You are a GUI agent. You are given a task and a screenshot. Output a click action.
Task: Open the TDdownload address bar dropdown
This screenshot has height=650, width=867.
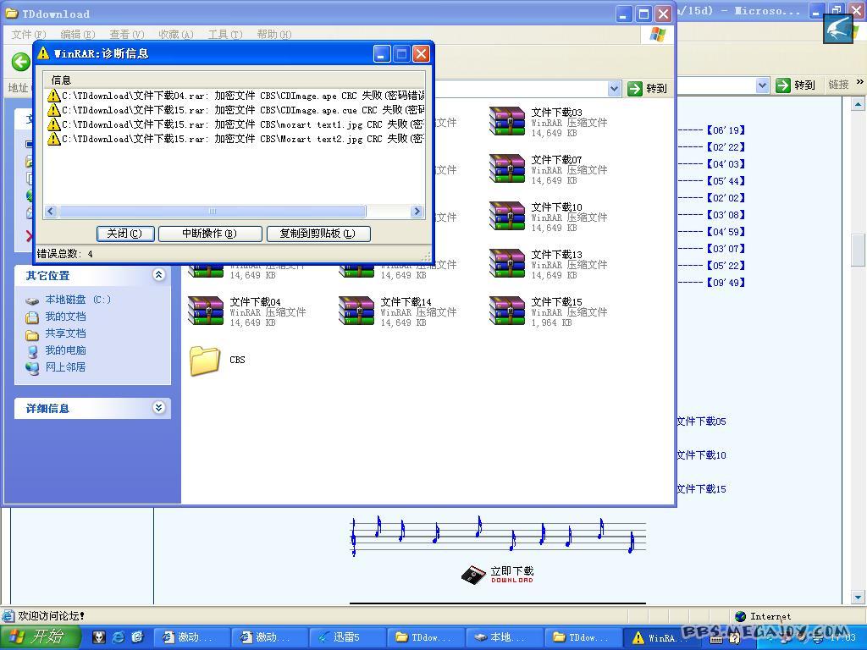click(614, 88)
